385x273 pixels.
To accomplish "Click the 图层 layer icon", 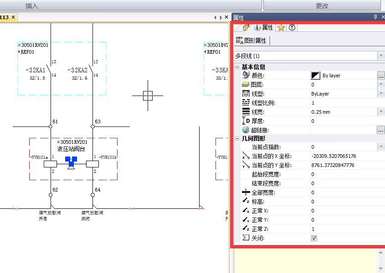I will [x=246, y=84].
